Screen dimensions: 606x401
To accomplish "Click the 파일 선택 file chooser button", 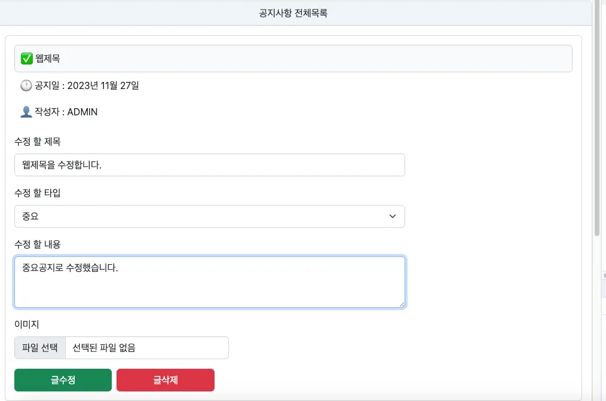I will point(40,348).
